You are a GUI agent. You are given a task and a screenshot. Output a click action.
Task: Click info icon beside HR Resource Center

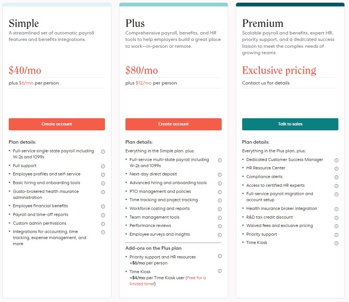(336, 169)
